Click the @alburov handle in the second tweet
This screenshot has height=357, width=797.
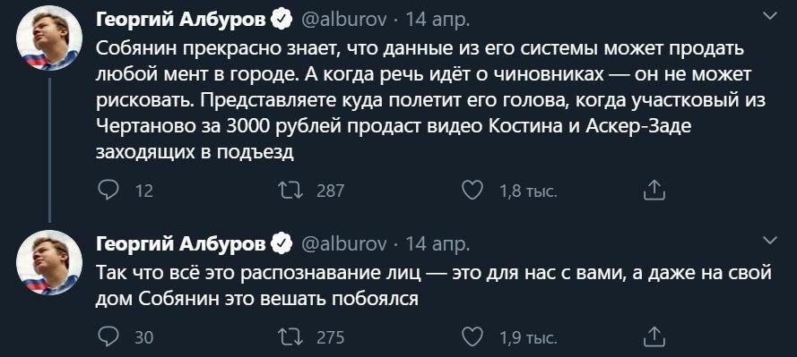344,245
